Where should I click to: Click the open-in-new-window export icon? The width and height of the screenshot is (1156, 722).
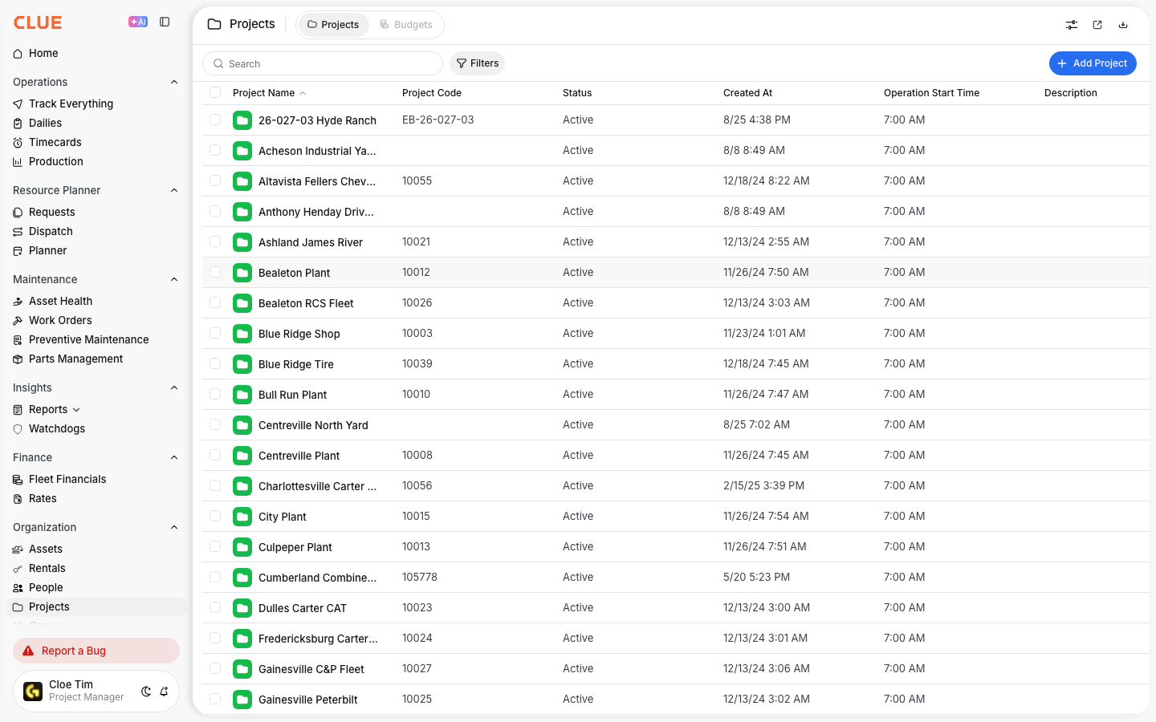coord(1097,25)
